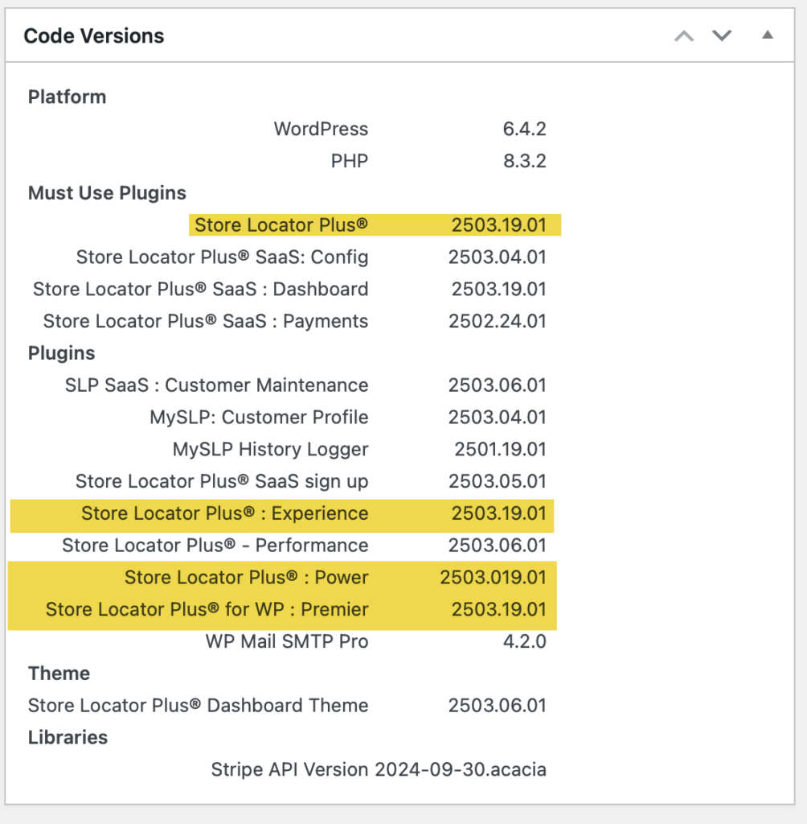The height and width of the screenshot is (824, 807).
Task: Click the standalone "Plugins" section heading
Action: click(61, 353)
